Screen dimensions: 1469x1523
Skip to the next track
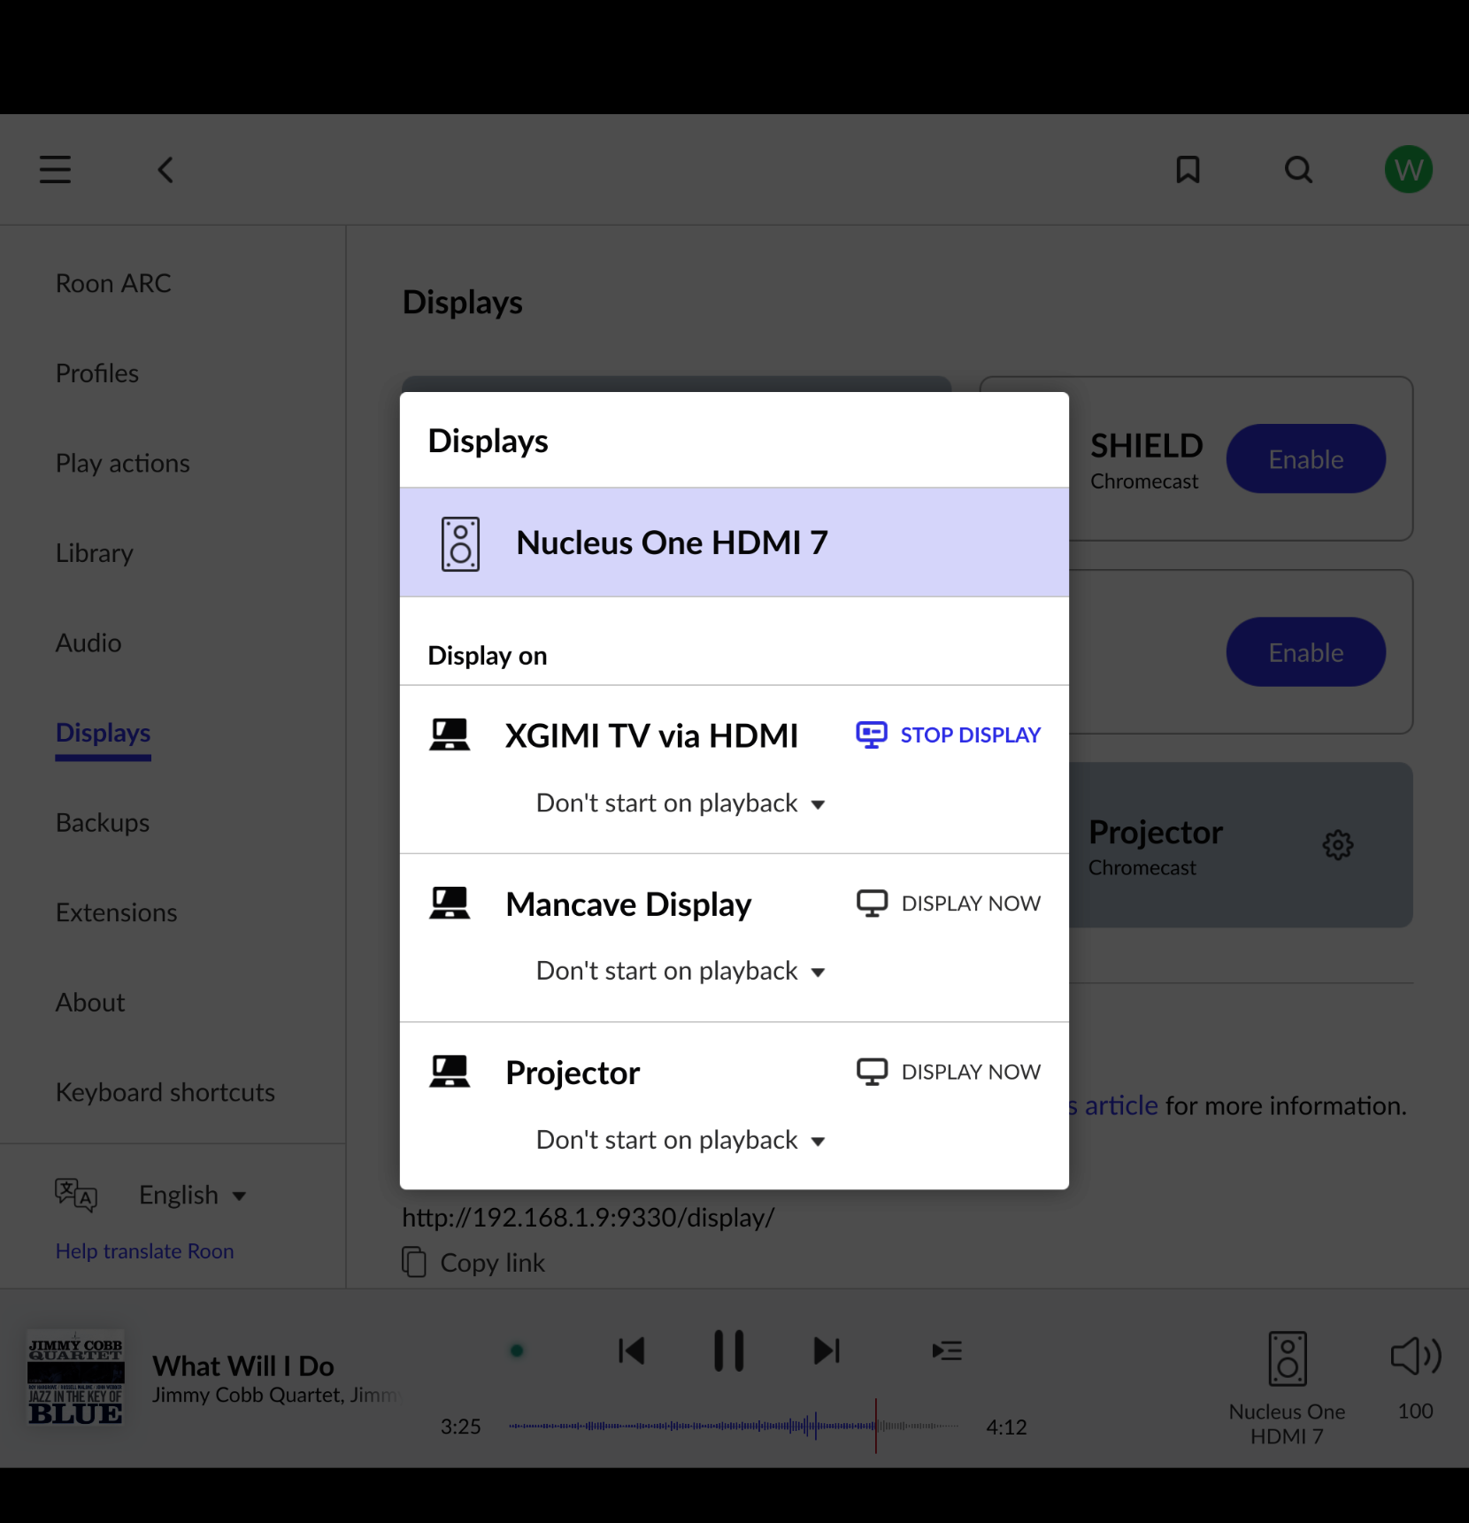point(827,1350)
